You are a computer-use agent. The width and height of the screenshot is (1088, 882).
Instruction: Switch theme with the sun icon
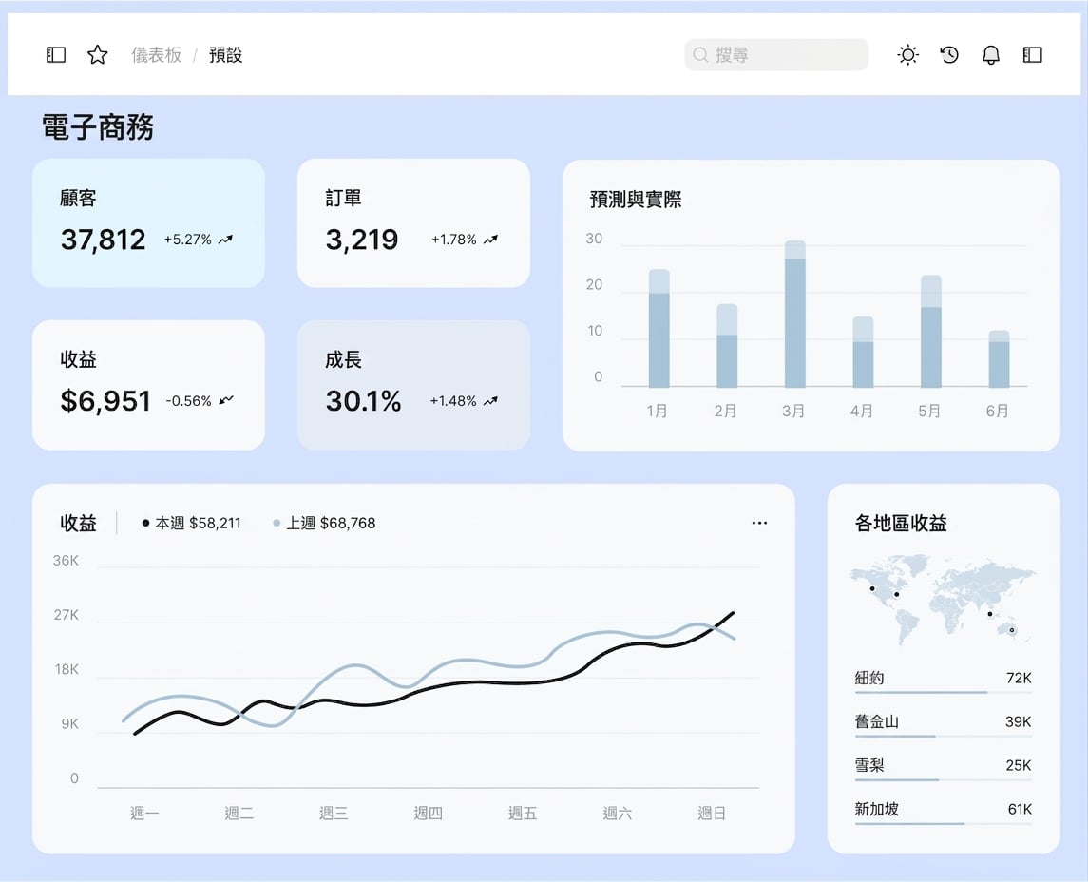pos(907,55)
